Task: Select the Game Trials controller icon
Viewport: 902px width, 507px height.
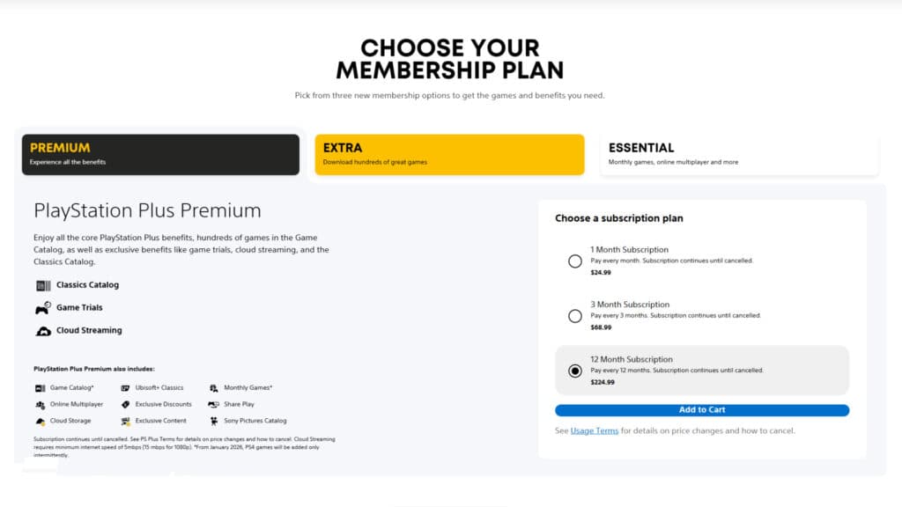Action: [43, 307]
